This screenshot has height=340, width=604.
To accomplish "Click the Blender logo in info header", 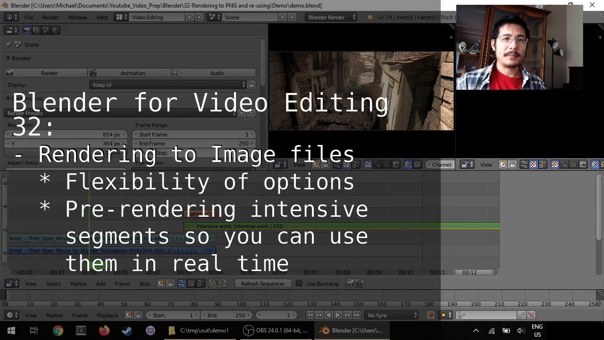I will point(369,17).
